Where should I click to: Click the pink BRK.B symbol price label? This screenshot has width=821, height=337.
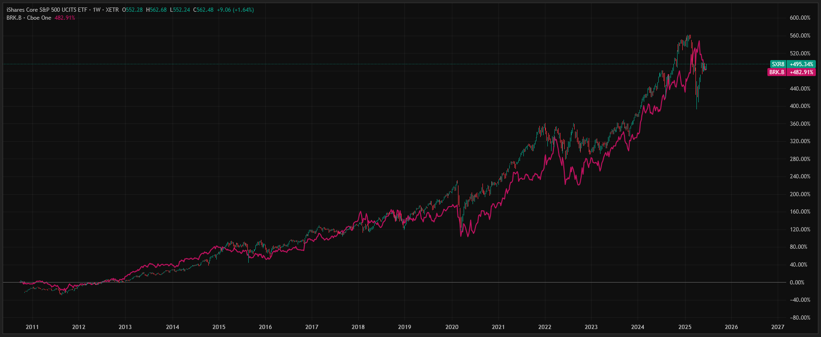coord(777,72)
